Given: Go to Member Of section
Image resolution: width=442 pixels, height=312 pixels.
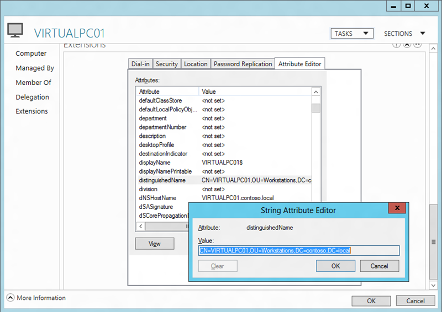Looking at the screenshot, I should (x=33, y=83).
